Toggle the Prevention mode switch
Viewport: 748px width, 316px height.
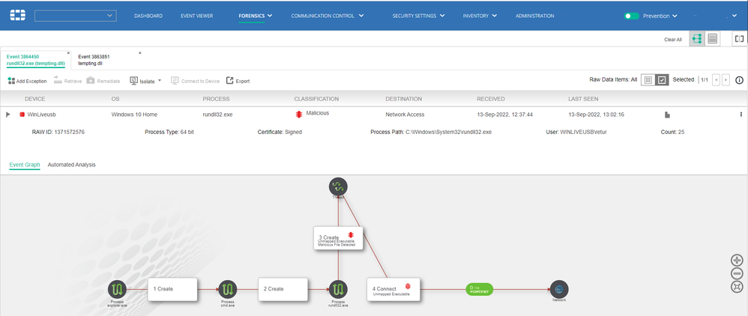(x=632, y=16)
